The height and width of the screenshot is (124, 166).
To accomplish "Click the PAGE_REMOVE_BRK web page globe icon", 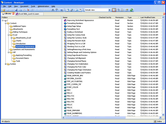I will [65, 76].
